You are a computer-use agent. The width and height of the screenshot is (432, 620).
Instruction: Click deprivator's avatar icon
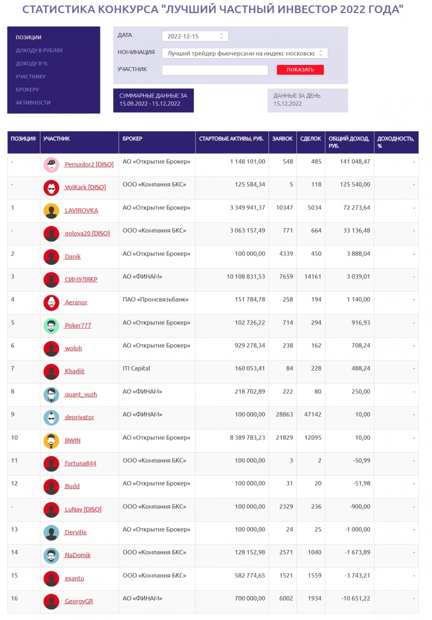click(51, 417)
